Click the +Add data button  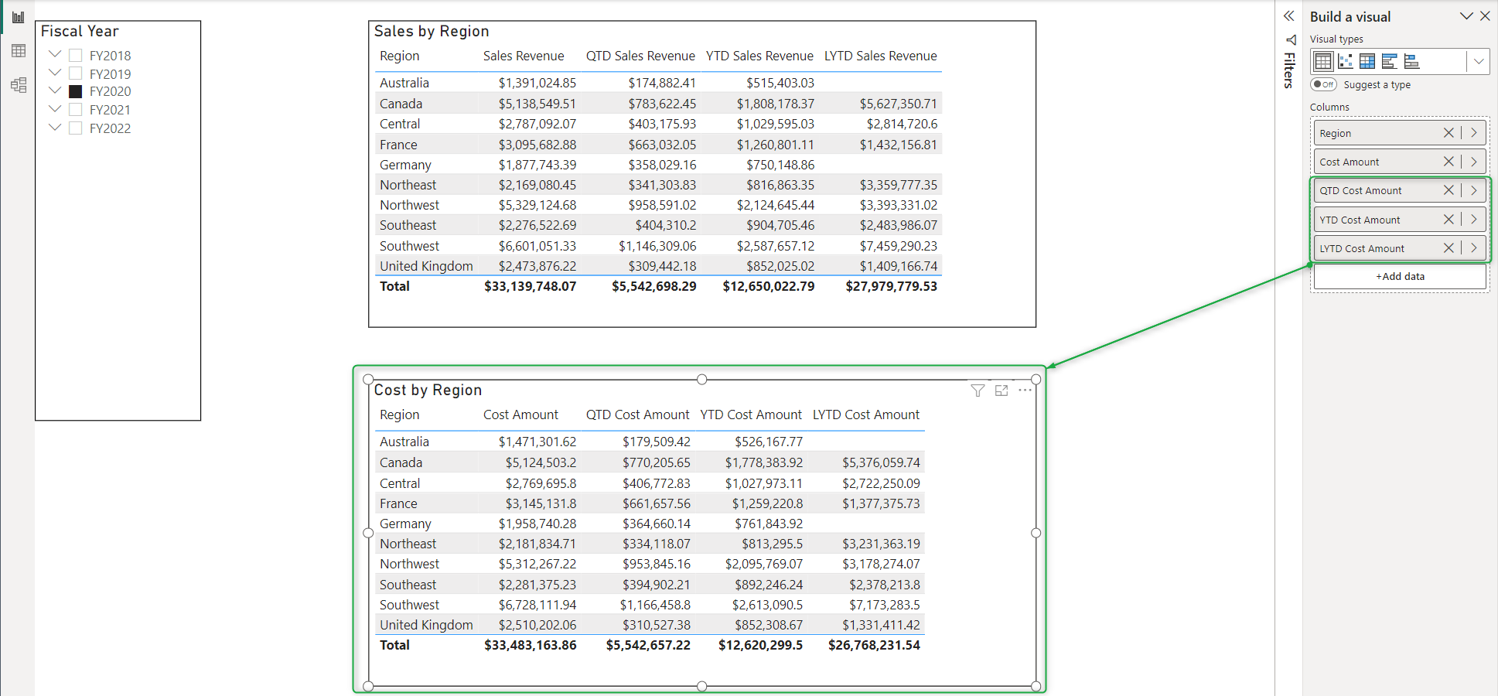click(1400, 276)
